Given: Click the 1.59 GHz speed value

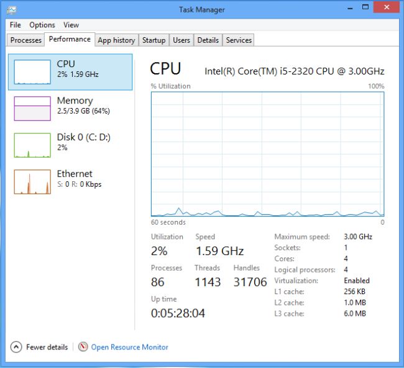Looking at the screenshot, I should point(220,251).
